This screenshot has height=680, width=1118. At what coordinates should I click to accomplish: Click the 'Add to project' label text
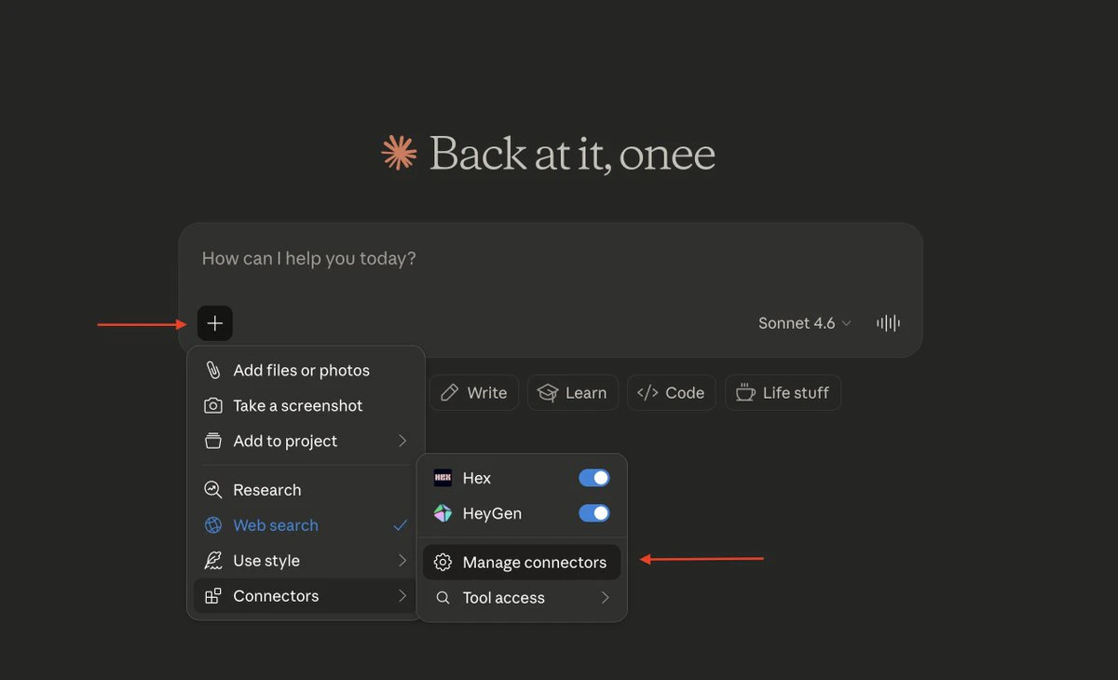coord(285,441)
